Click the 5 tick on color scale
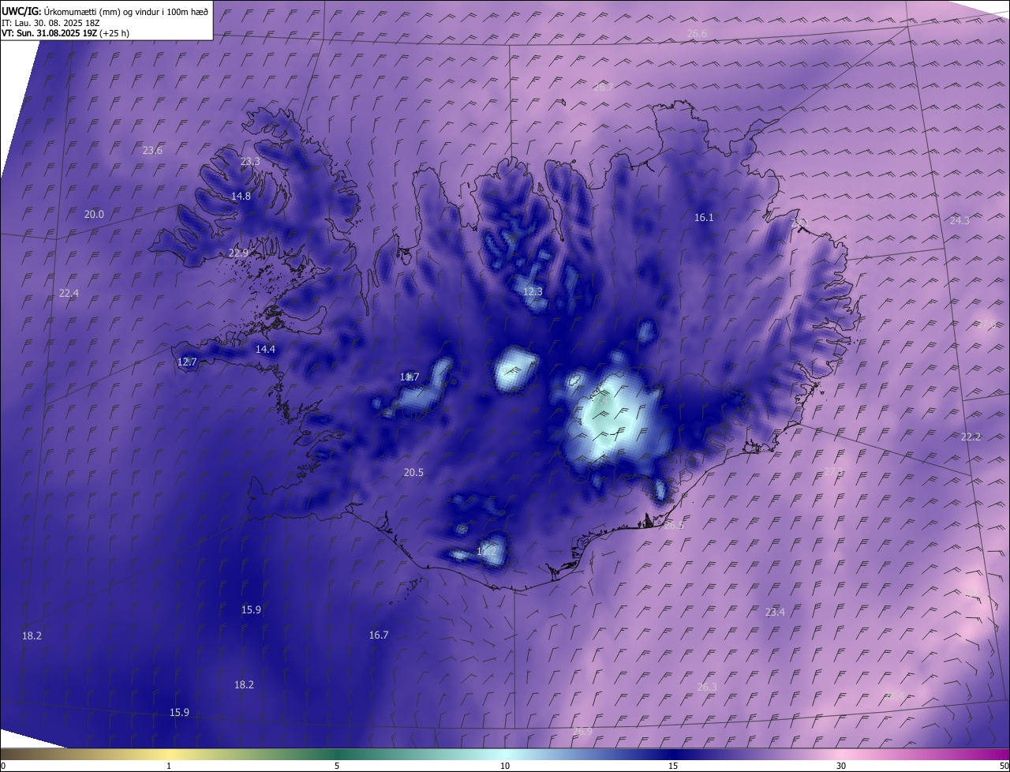 (337, 766)
